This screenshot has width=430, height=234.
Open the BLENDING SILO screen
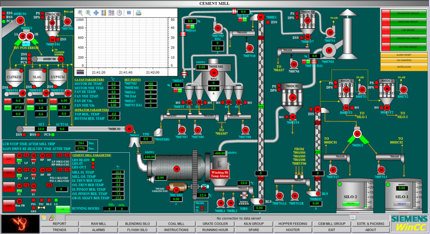[137, 224]
